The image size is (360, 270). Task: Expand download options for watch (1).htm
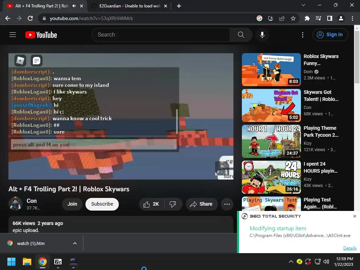[75, 243]
